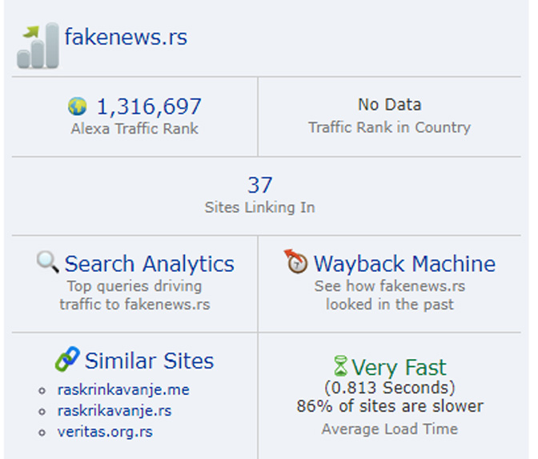
Task: Open the 37 sites linking in count
Action: click(259, 186)
